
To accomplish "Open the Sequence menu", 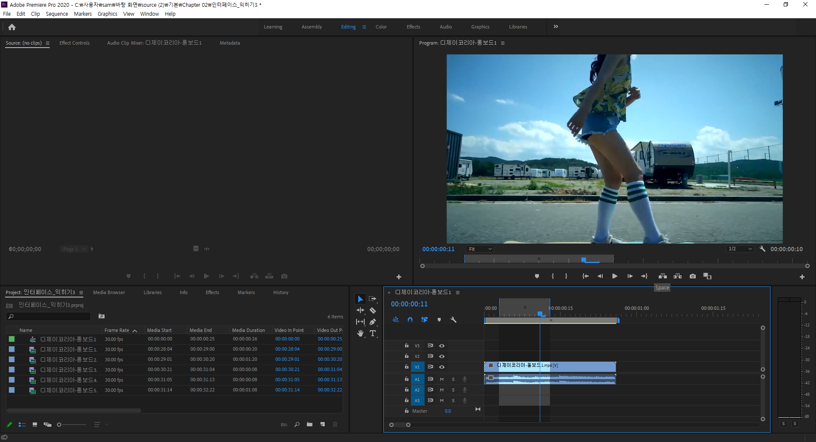I will [57, 14].
